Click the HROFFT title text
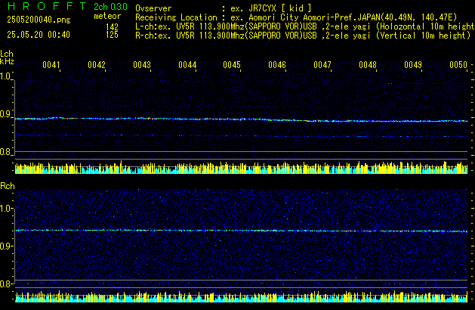 click(x=47, y=6)
